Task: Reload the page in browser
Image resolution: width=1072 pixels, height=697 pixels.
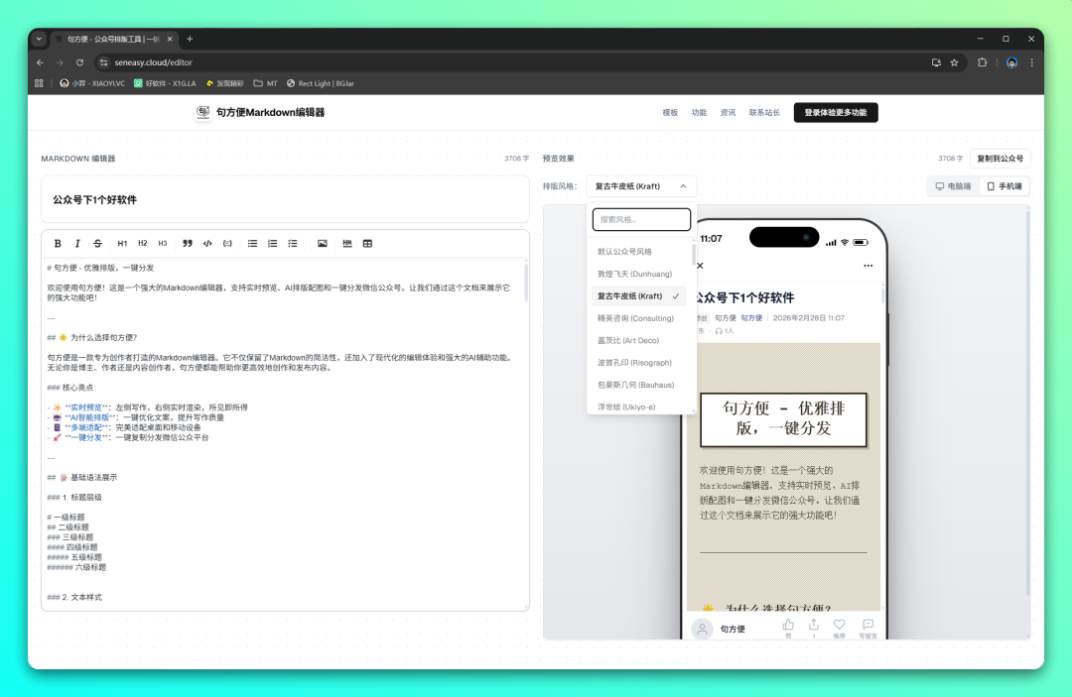Action: click(80, 62)
